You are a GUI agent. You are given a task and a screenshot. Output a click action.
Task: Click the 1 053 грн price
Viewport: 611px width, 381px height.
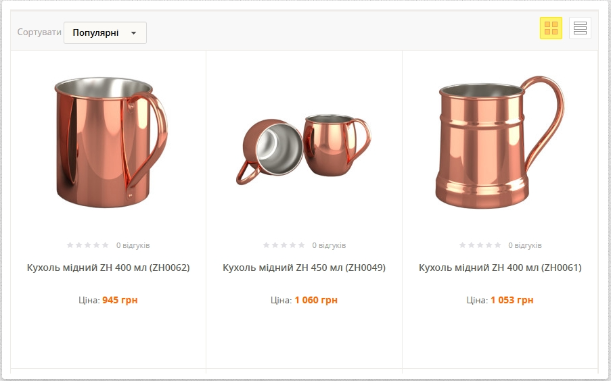(512, 300)
